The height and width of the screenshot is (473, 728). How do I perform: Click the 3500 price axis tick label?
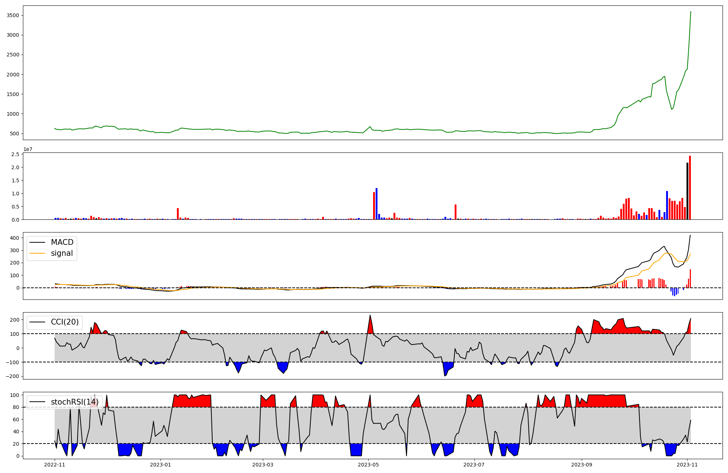point(13,15)
